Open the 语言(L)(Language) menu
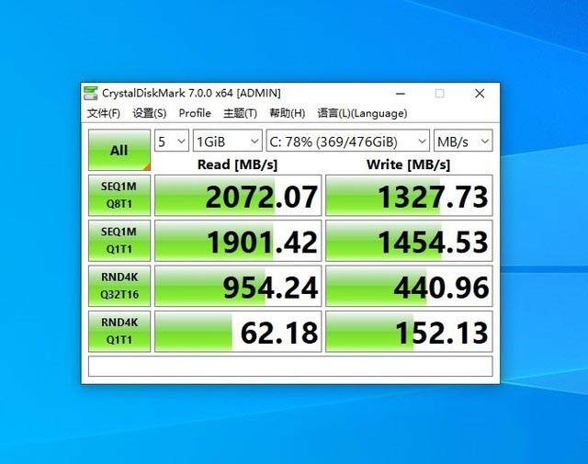588x464 pixels. click(x=362, y=113)
